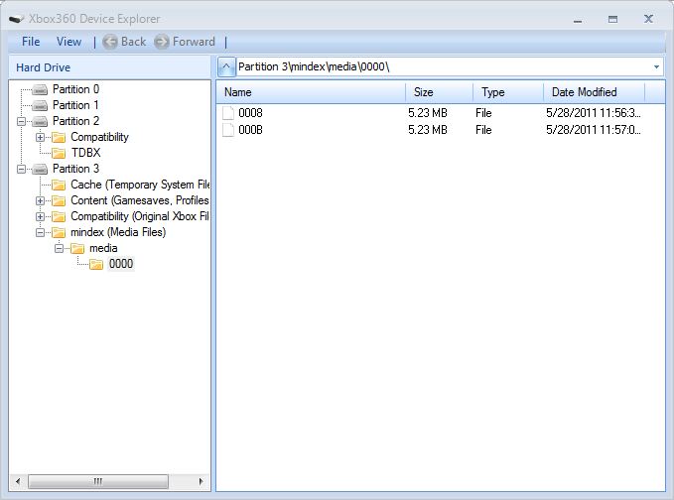674x500 pixels.
Task: Select the Partition 1 label
Action: pos(75,105)
